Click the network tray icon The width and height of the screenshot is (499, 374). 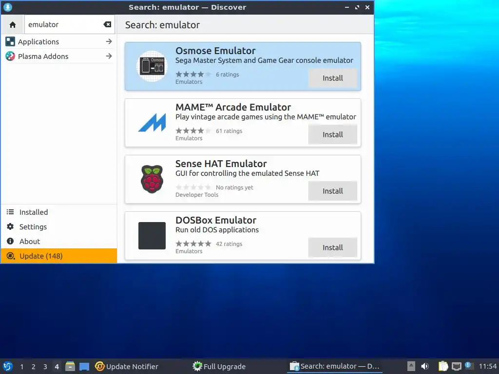pyautogui.click(x=456, y=366)
